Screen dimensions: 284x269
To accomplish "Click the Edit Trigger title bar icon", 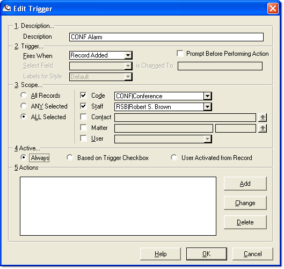I will click(x=6, y=9).
